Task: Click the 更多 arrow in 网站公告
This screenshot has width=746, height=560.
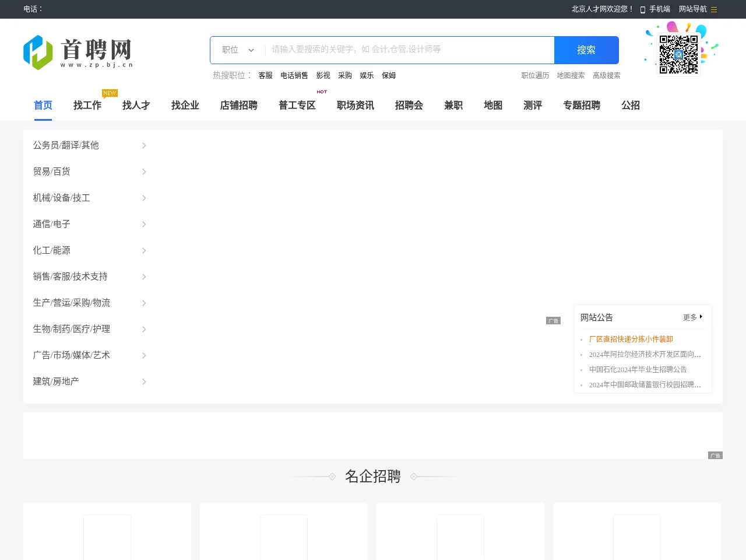Action: (x=701, y=317)
